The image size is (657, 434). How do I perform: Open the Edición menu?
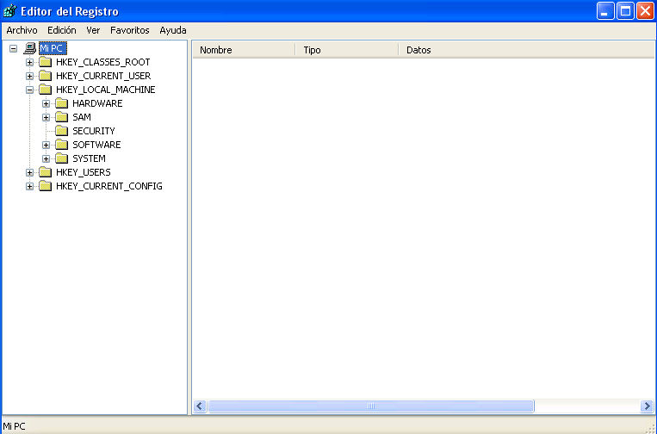click(x=62, y=30)
